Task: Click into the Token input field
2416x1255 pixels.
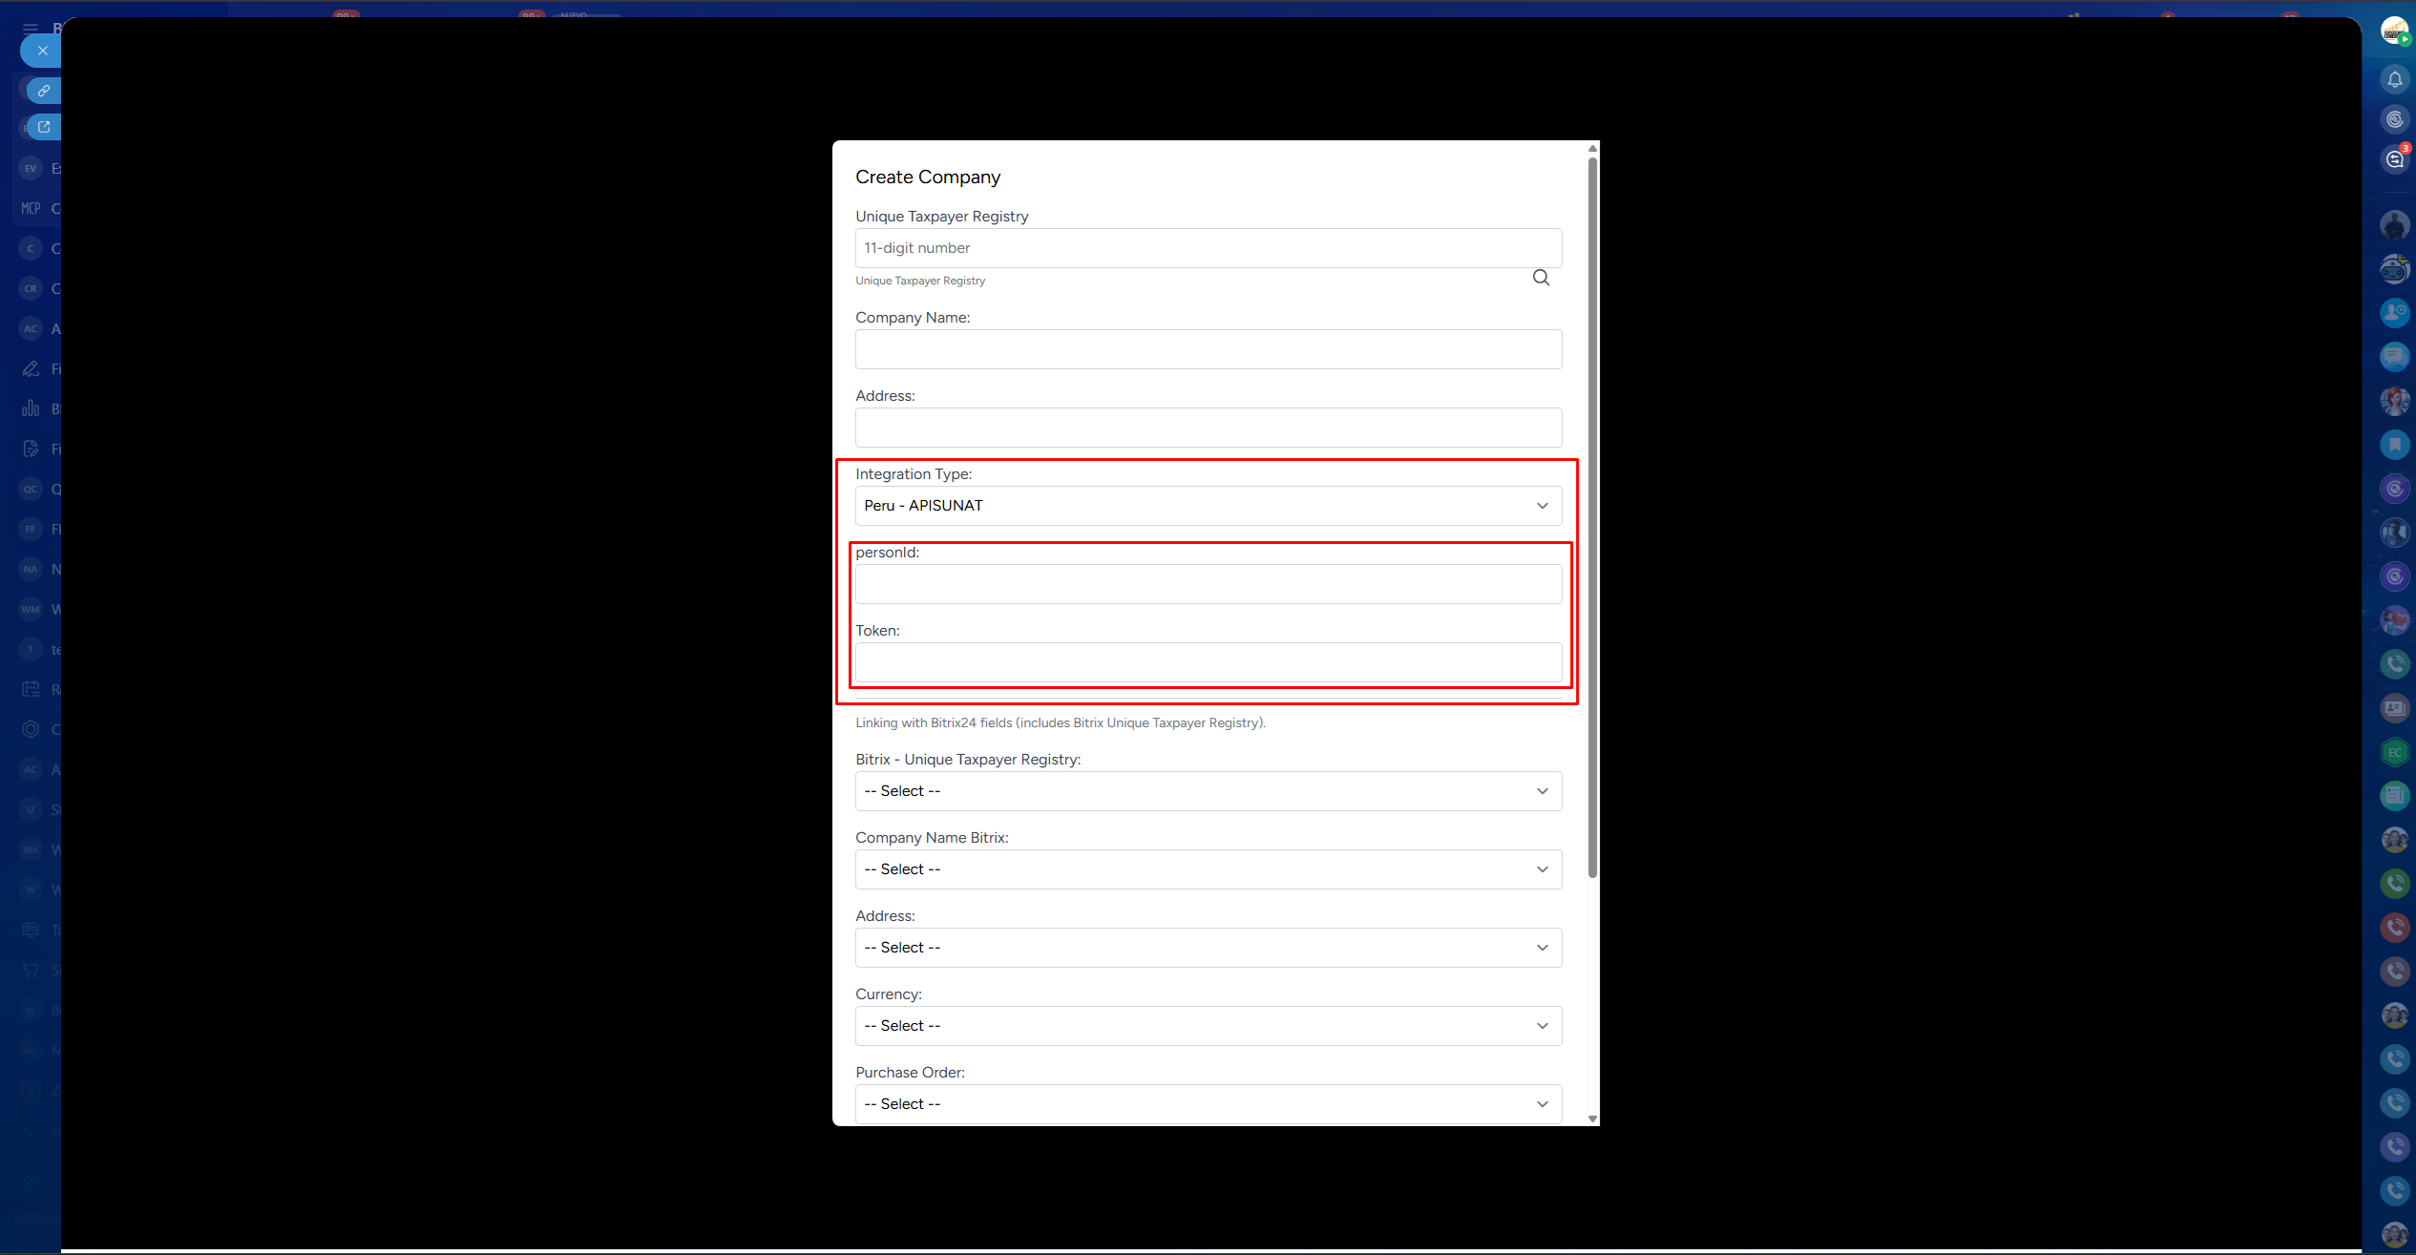Action: point(1208,662)
